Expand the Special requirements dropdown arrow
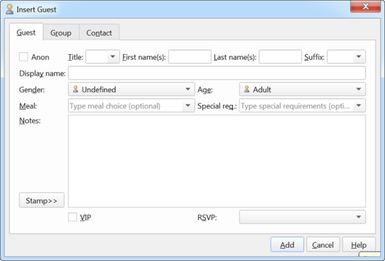 tap(359, 106)
